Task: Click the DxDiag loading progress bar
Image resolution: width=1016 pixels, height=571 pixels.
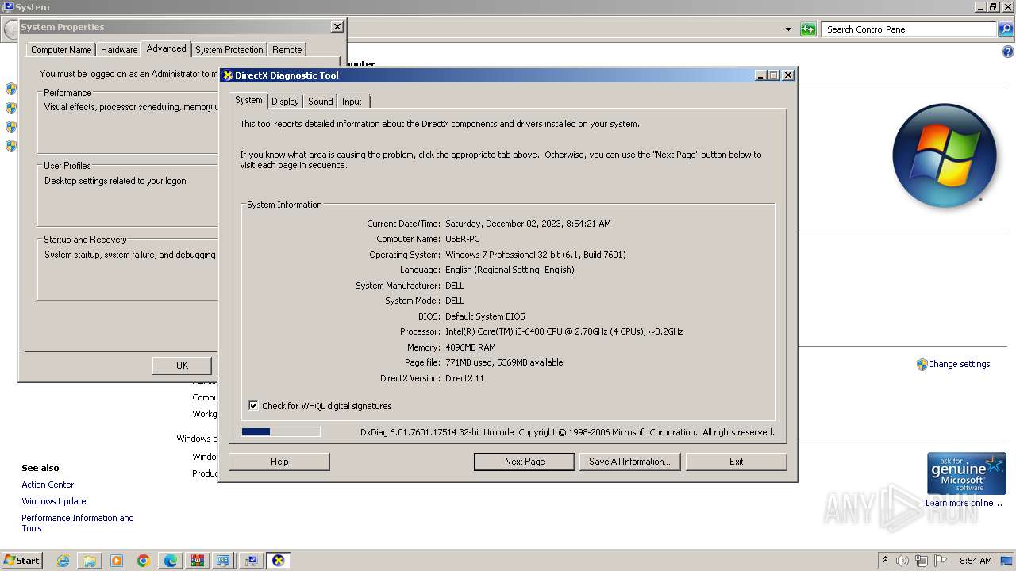Action: pyautogui.click(x=280, y=432)
